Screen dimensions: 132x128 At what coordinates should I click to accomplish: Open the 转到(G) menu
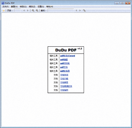pos(23,7)
